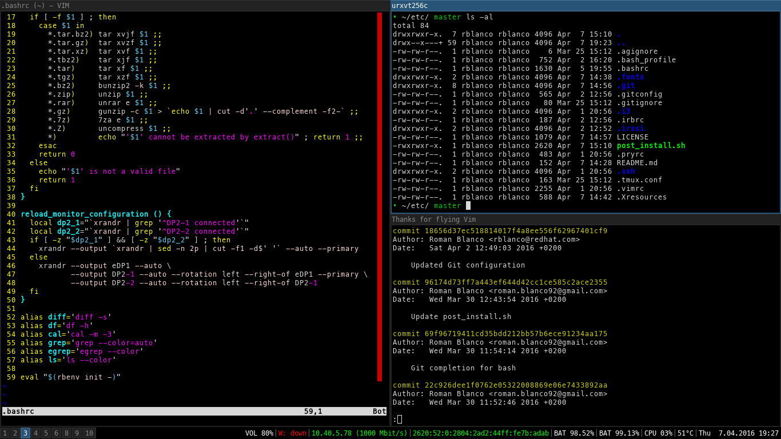Click 'total 84' line in terminal
This screenshot has height=439, width=781.
[x=411, y=26]
